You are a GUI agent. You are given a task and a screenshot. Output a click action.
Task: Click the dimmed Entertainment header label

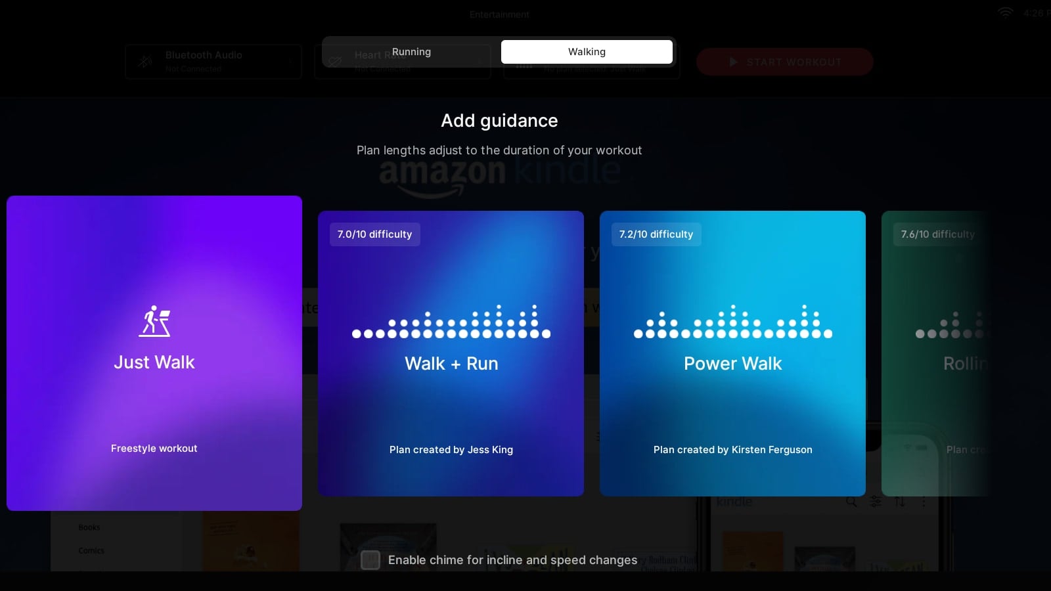(x=499, y=14)
